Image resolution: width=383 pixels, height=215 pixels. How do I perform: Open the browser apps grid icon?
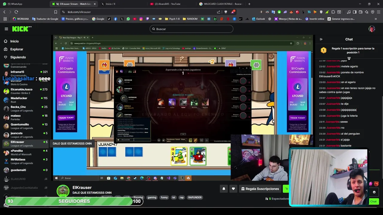click(x=5, y=19)
